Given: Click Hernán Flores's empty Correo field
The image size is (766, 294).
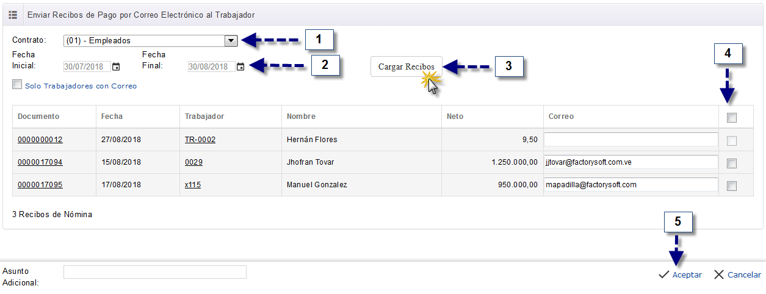Looking at the screenshot, I should pyautogui.click(x=631, y=140).
